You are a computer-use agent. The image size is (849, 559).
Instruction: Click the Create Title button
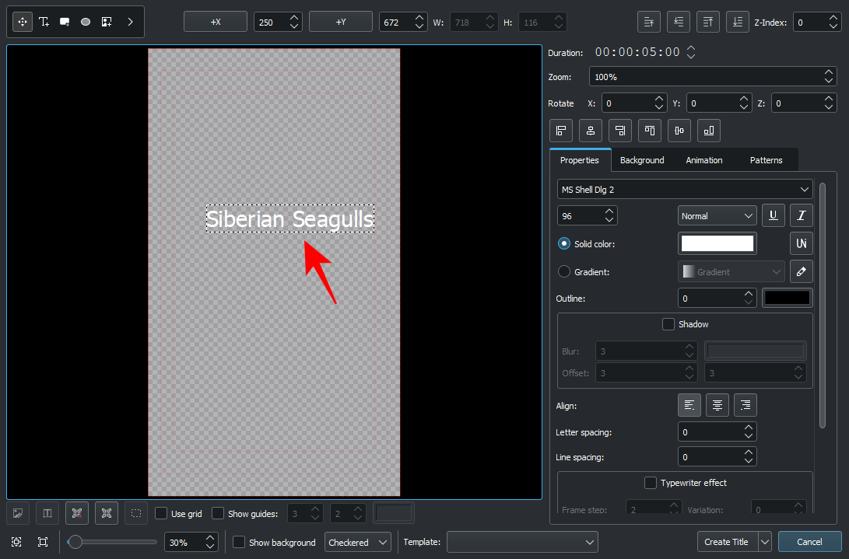(x=726, y=542)
